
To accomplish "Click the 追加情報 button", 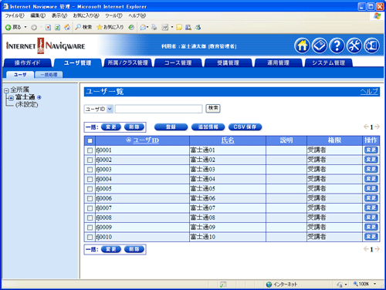I will coord(208,126).
